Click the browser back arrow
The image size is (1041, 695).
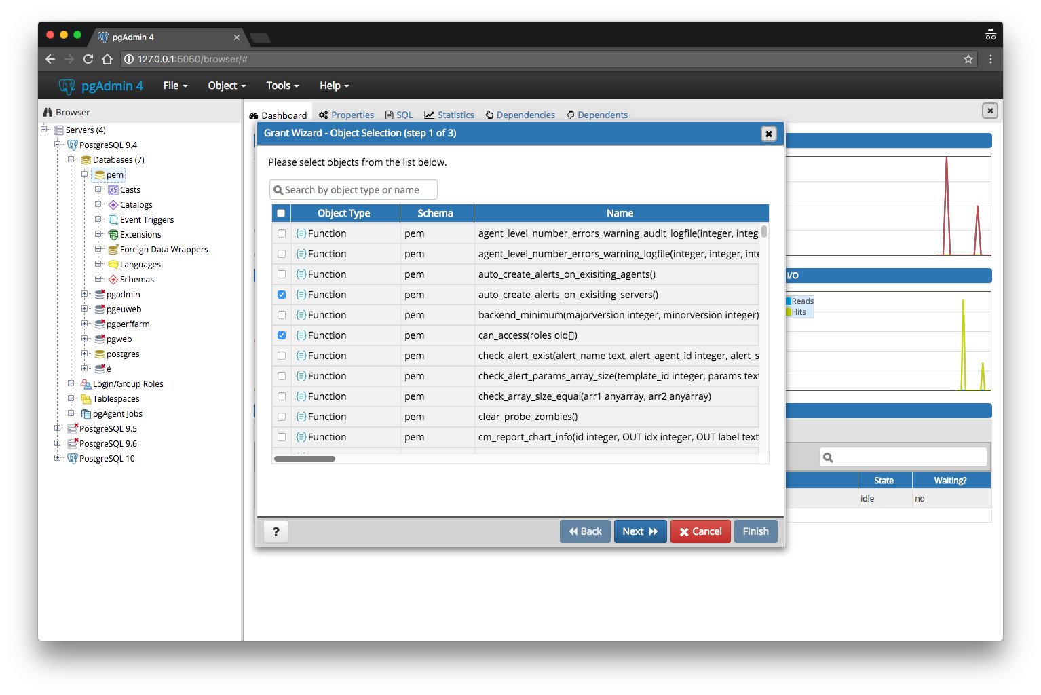[x=50, y=59]
